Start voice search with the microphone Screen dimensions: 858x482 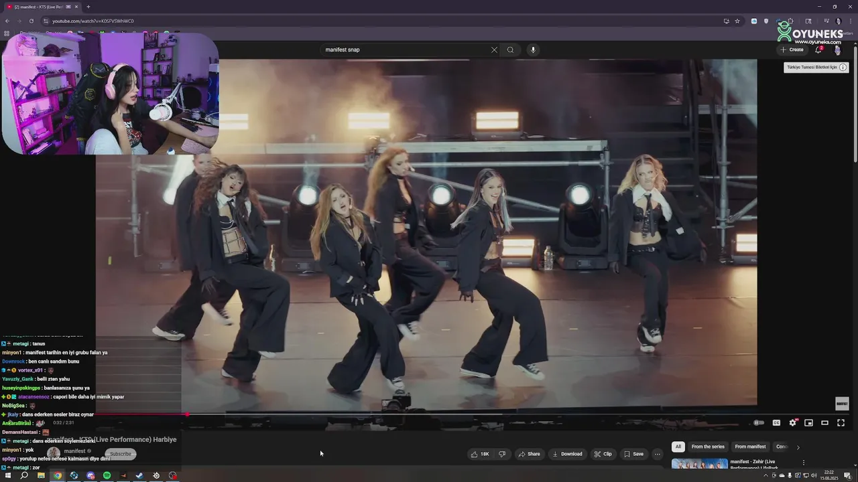pyautogui.click(x=533, y=50)
